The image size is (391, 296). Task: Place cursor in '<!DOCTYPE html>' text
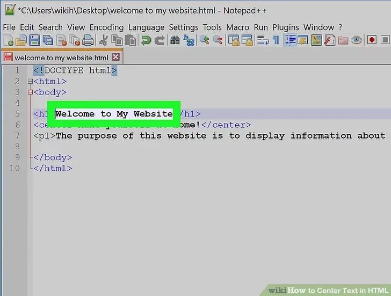[75, 70]
